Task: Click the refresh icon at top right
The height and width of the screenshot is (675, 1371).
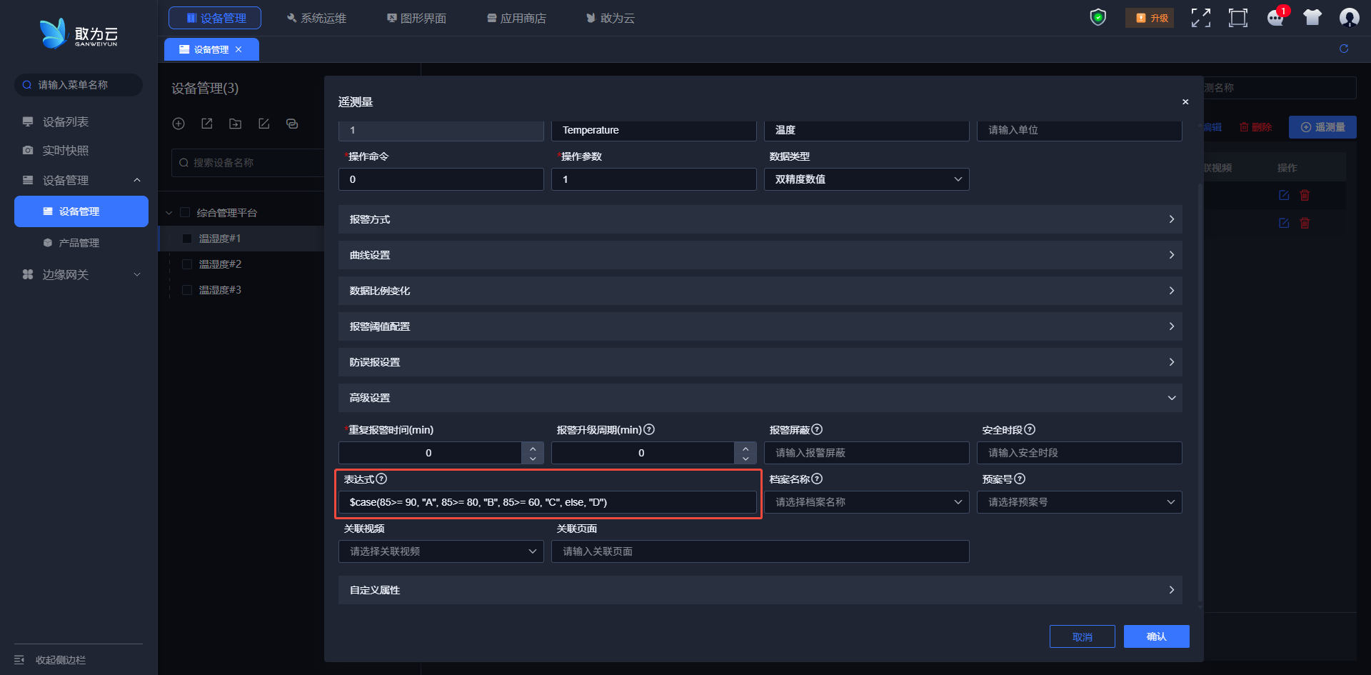Action: (1344, 49)
